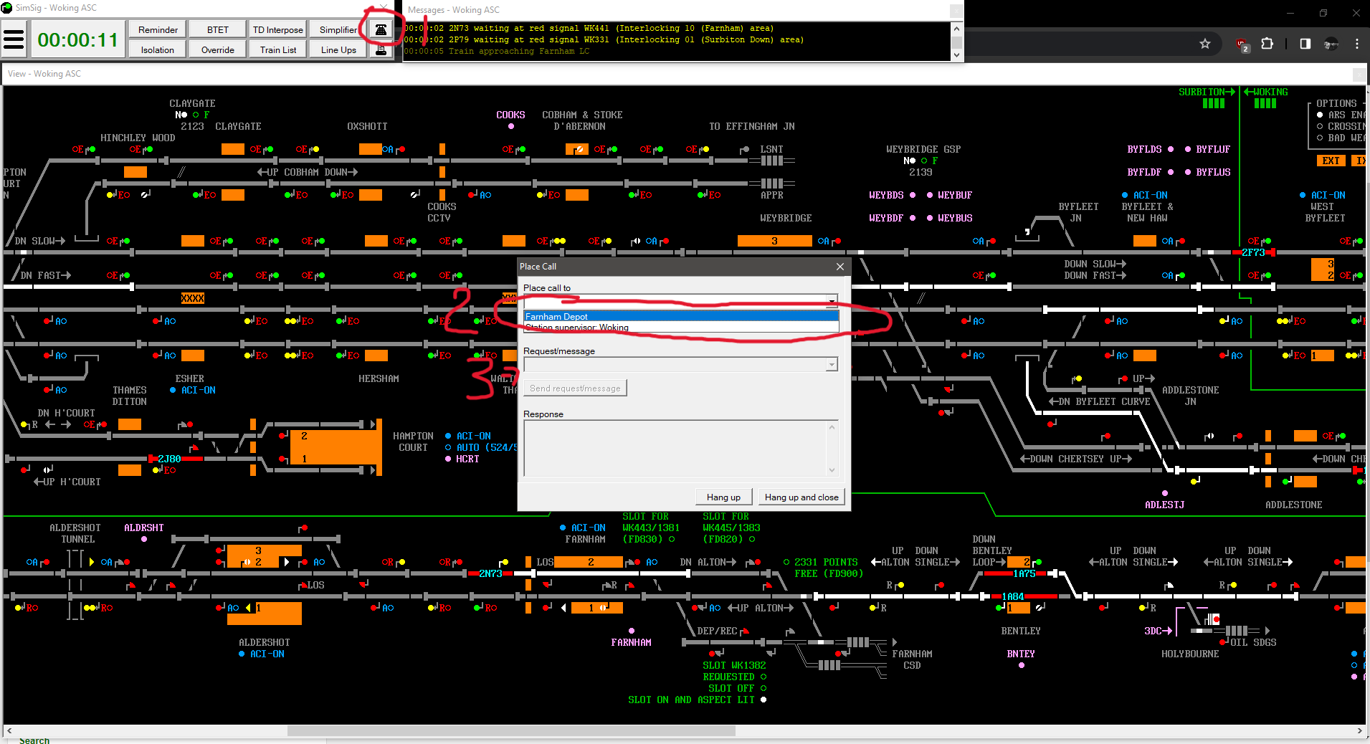
Task: Click Send request/message button
Action: [575, 388]
